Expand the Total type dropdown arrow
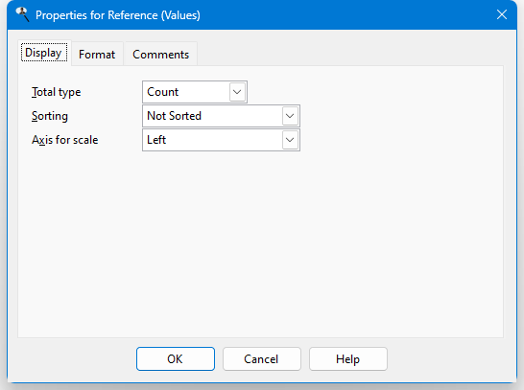Image resolution: width=524 pixels, height=390 pixels. 237,92
